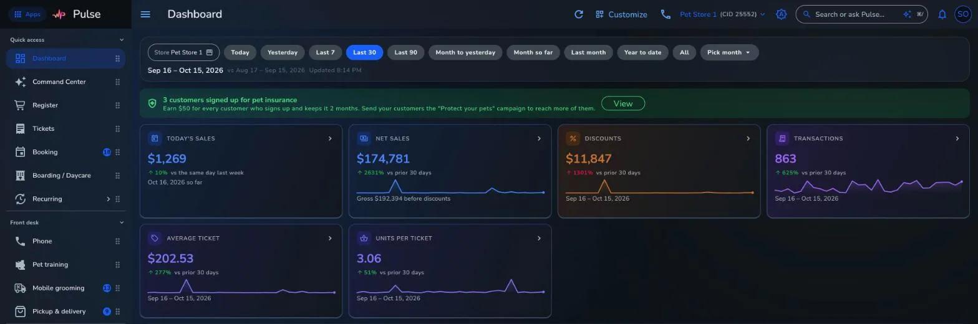The width and height of the screenshot is (978, 324).
Task: Select the Yesterday date range
Action: pyautogui.click(x=283, y=52)
